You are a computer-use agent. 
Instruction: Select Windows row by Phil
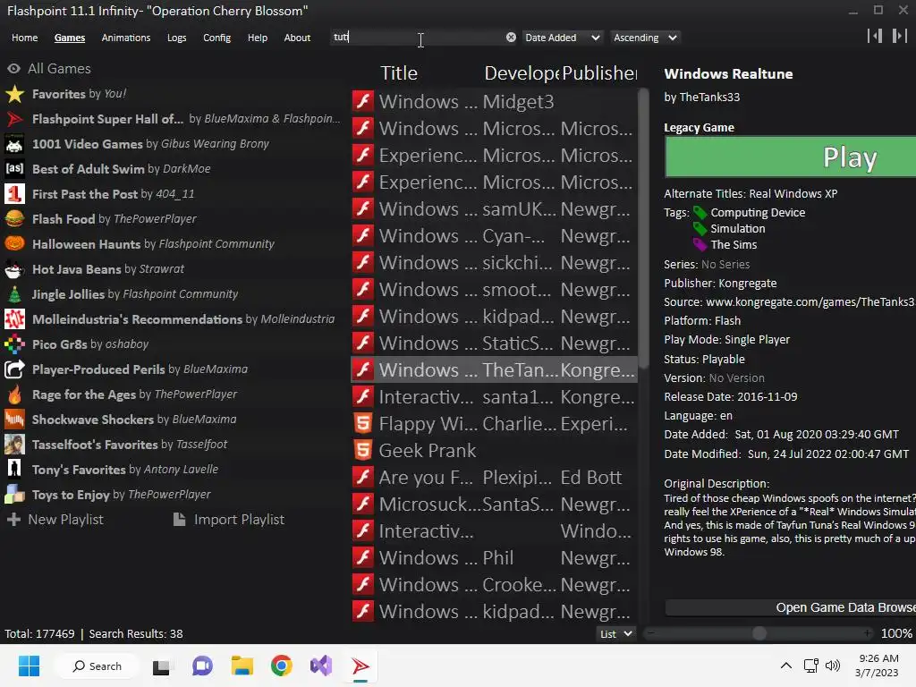(494, 558)
